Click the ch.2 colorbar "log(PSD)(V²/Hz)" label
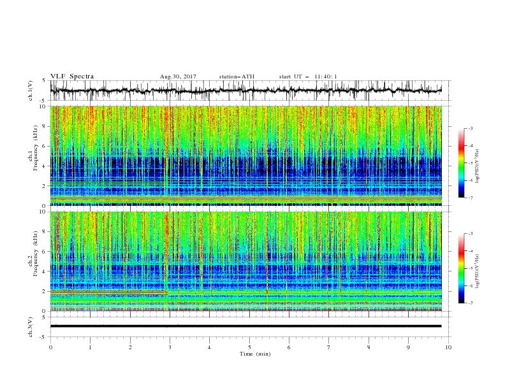Viewport: 505px width, 390px height. pos(477,271)
